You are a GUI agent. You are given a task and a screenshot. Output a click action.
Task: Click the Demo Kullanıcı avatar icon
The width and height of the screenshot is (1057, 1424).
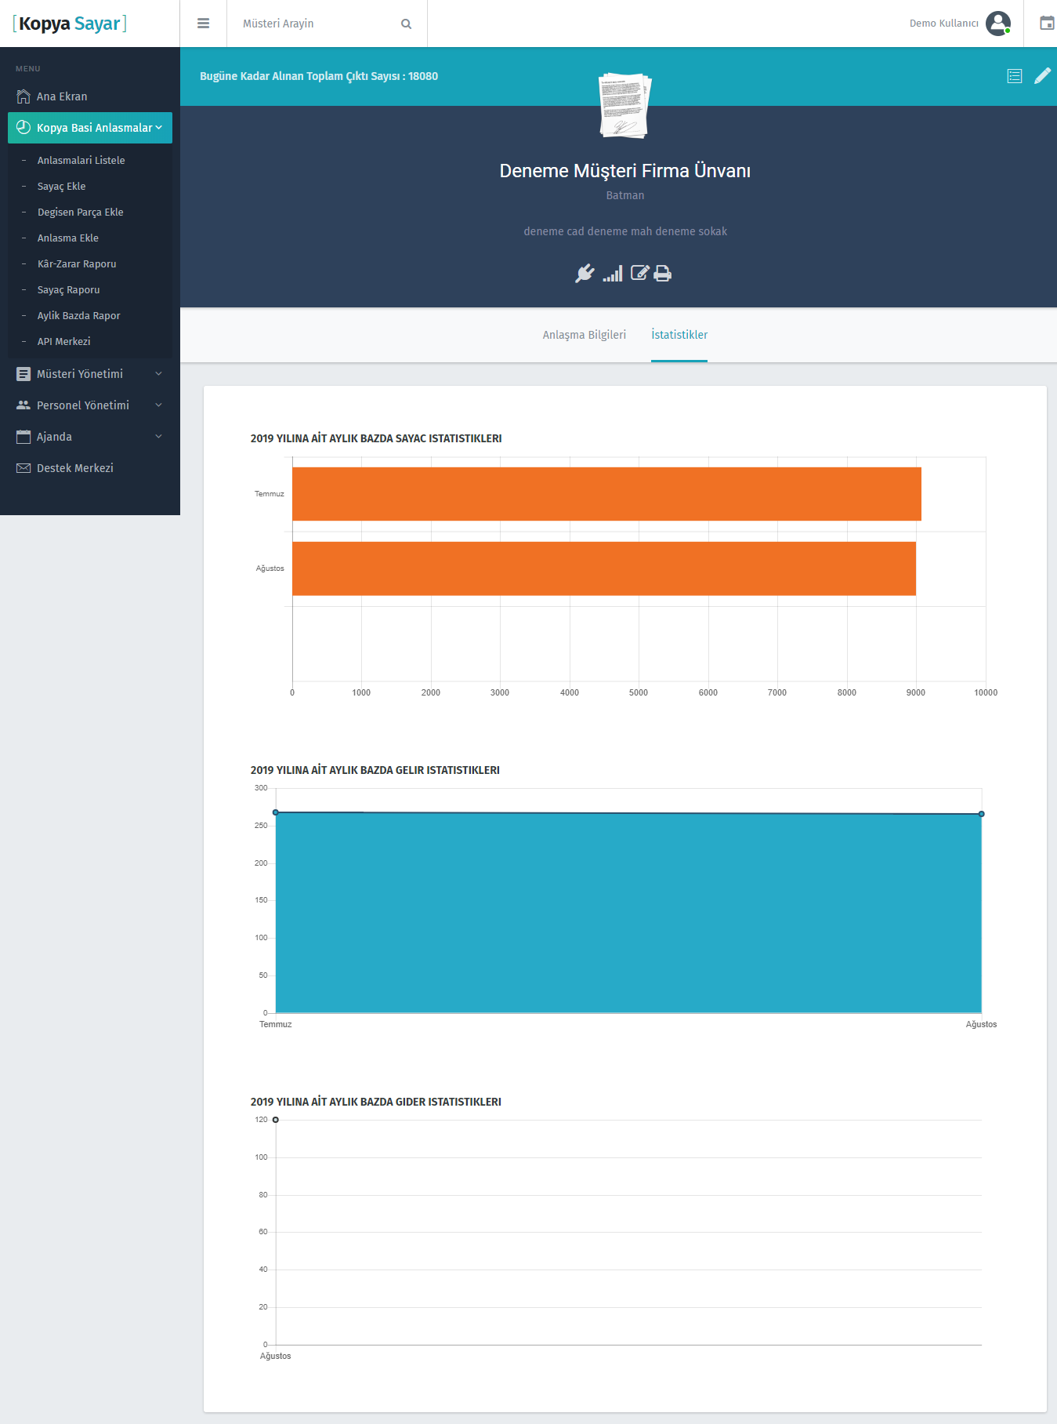pyautogui.click(x=997, y=24)
